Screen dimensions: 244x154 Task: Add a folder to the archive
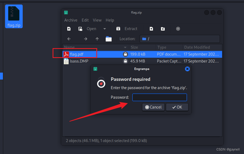[x=163, y=29]
